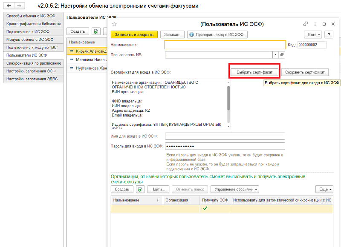Switch to Синхронизация по расписанию tab
Screen dimensions: 341x247
pyautogui.click(x=33, y=63)
